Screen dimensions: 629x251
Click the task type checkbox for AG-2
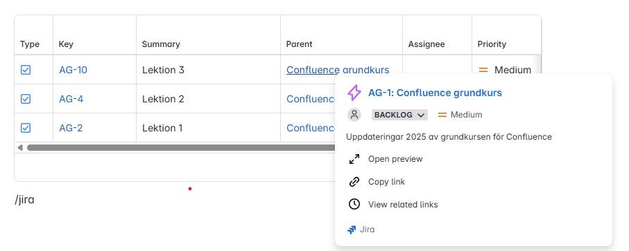pos(26,128)
